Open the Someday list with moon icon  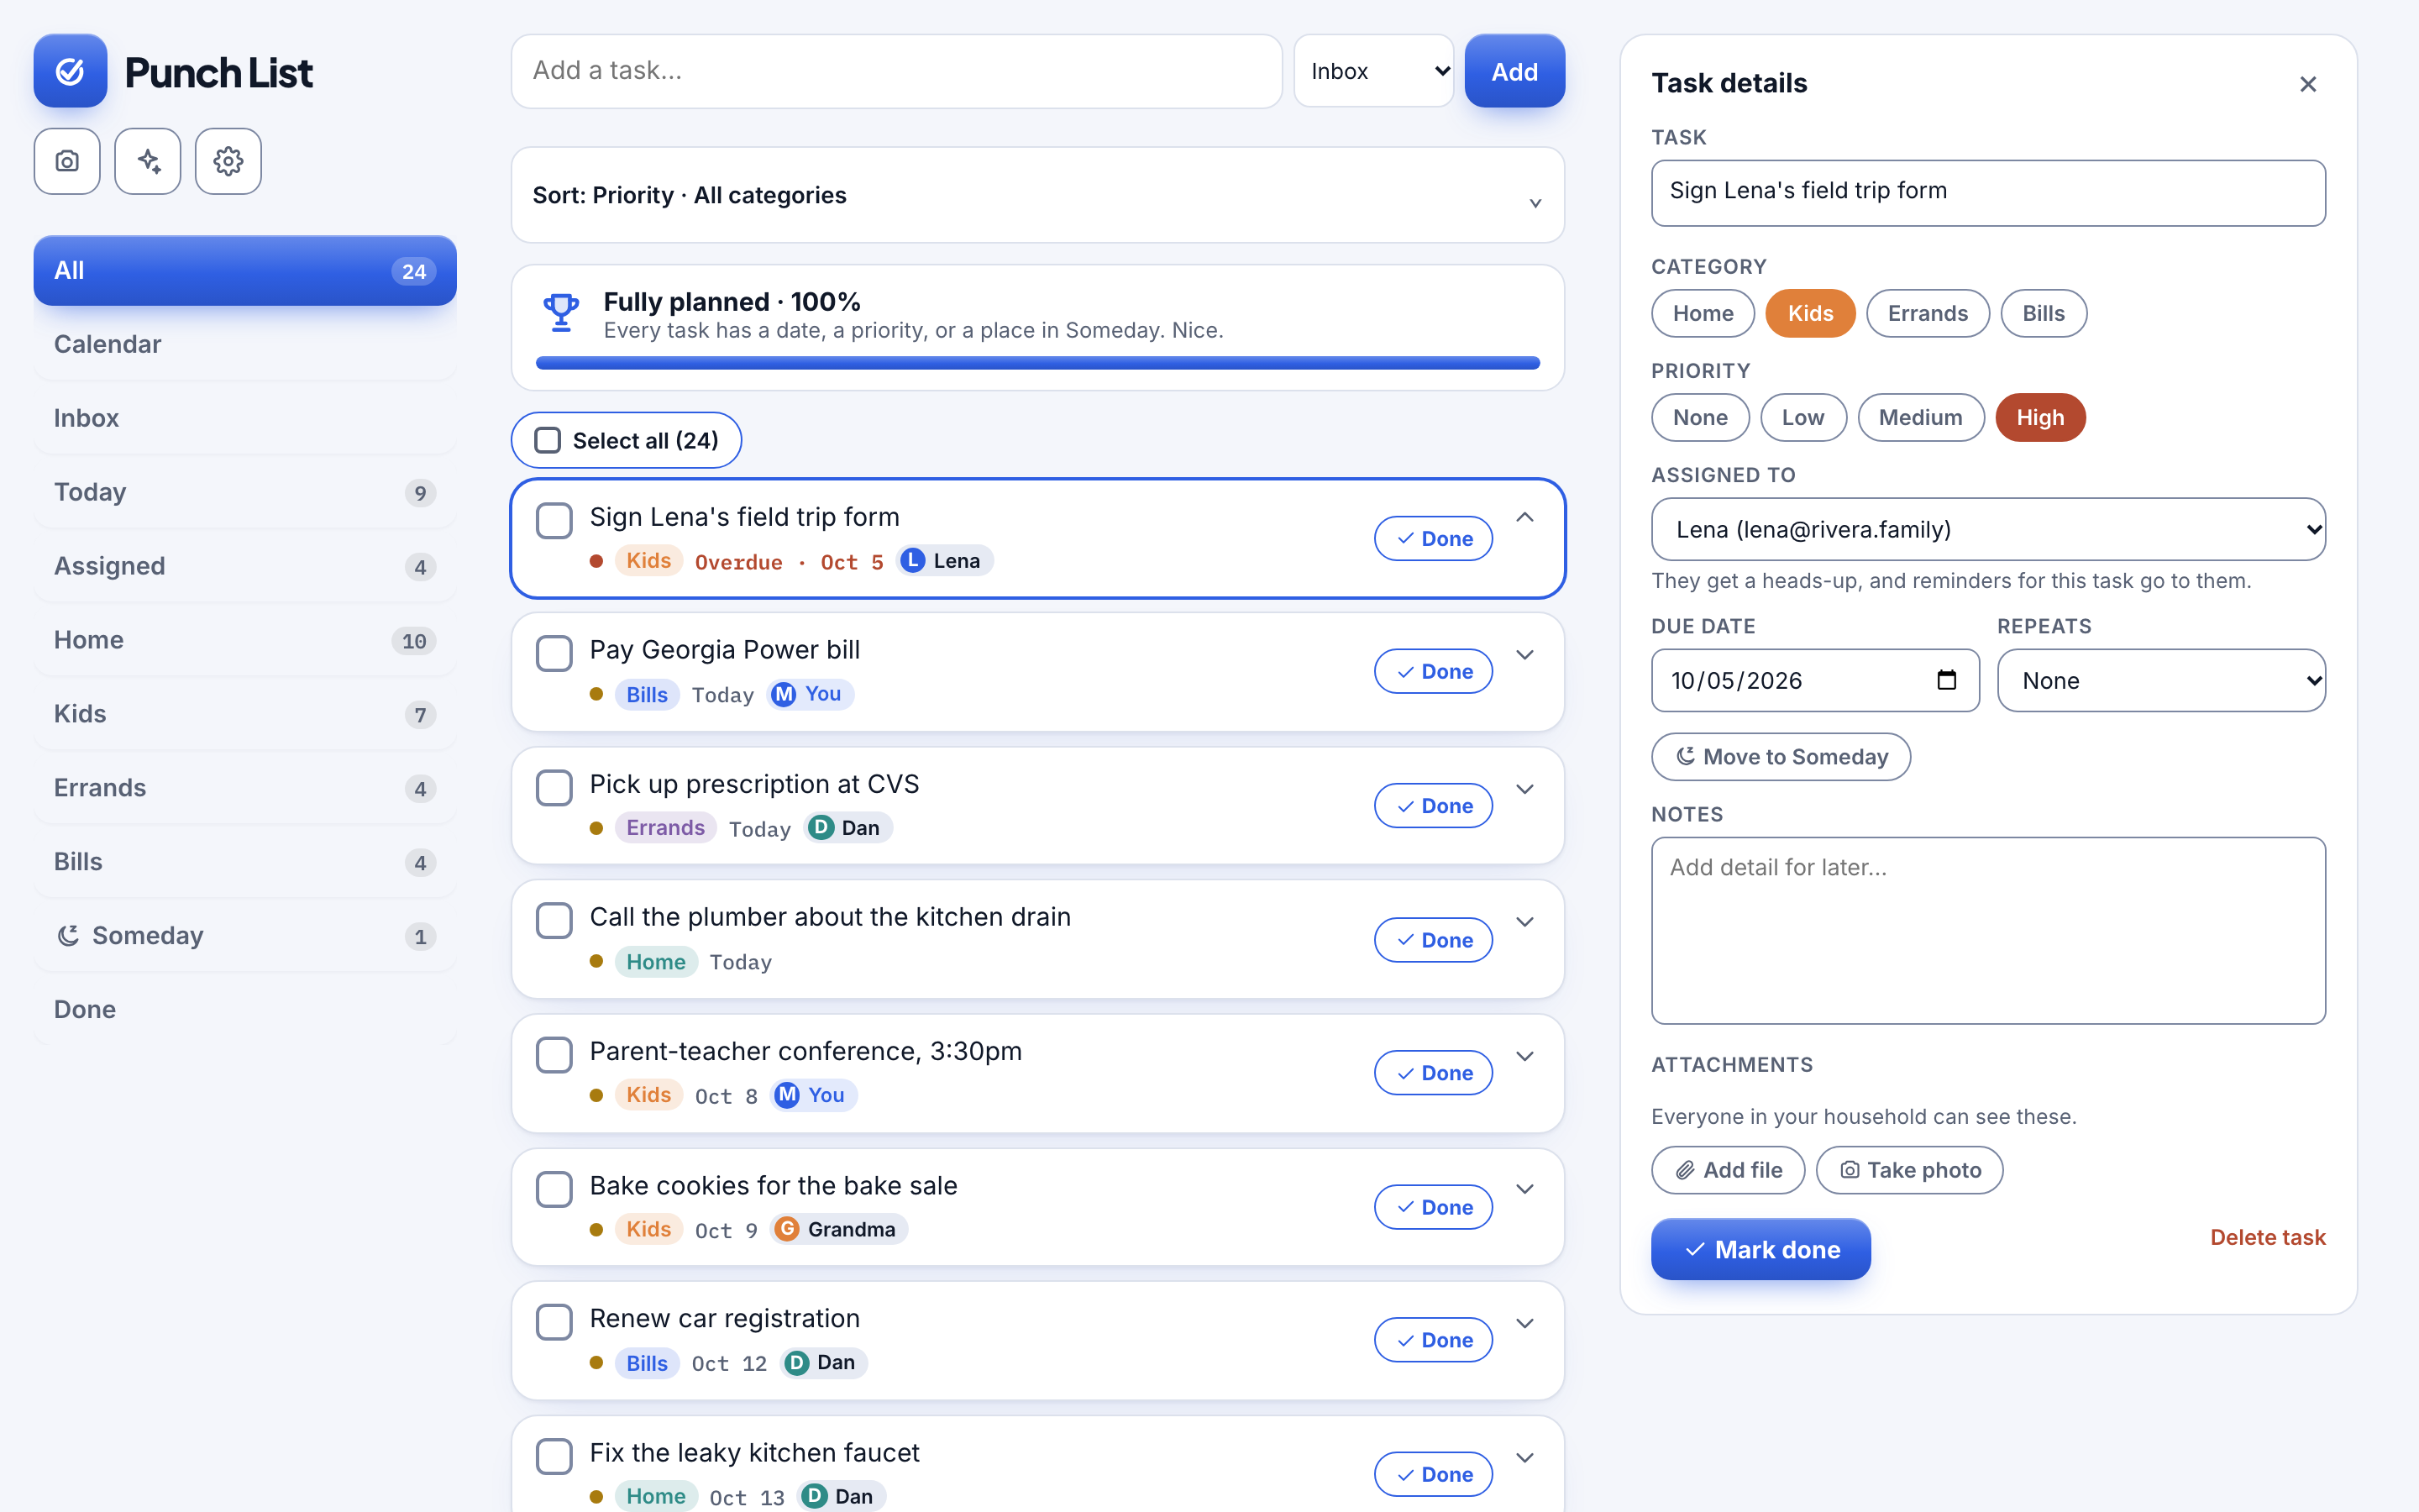pos(245,936)
